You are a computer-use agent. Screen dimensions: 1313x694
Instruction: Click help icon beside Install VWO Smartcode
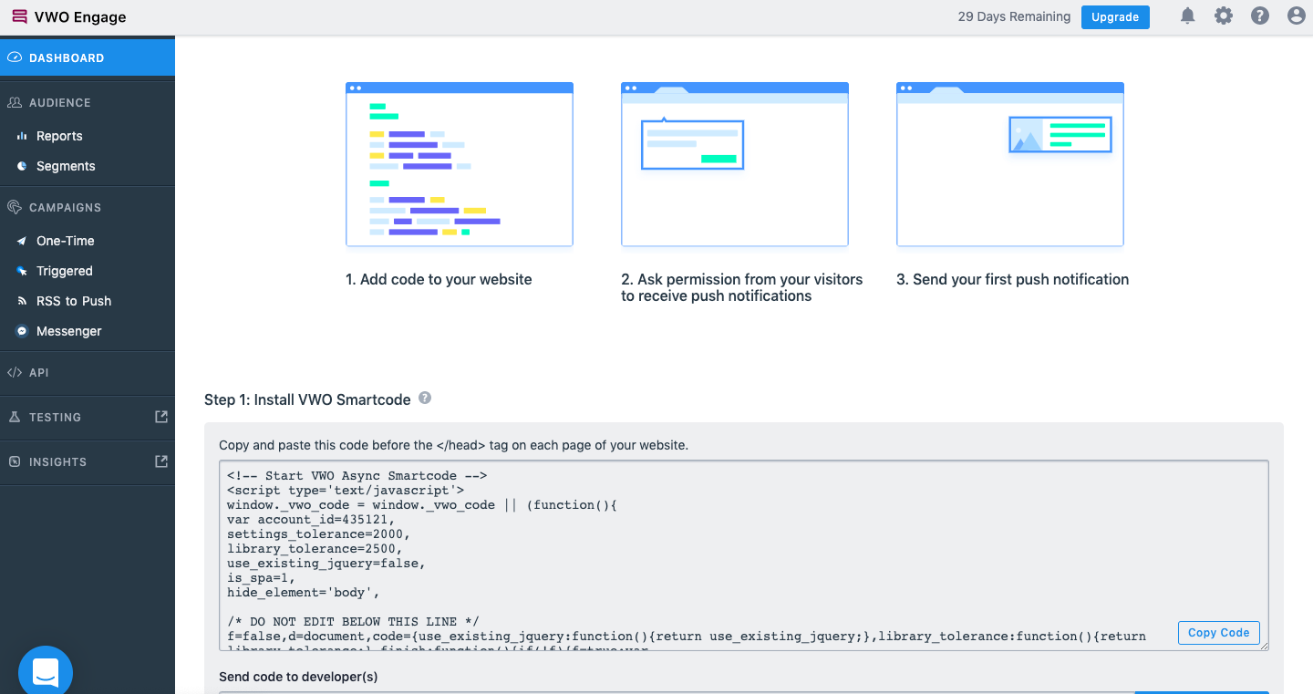425,399
